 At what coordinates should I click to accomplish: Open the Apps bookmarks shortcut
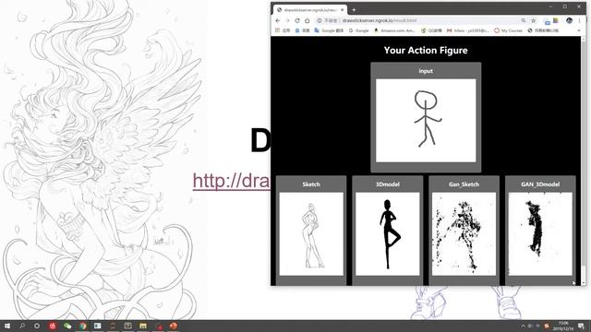pyautogui.click(x=283, y=30)
